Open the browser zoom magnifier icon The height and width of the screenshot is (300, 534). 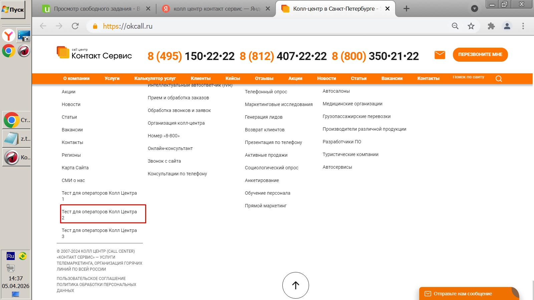[455, 26]
